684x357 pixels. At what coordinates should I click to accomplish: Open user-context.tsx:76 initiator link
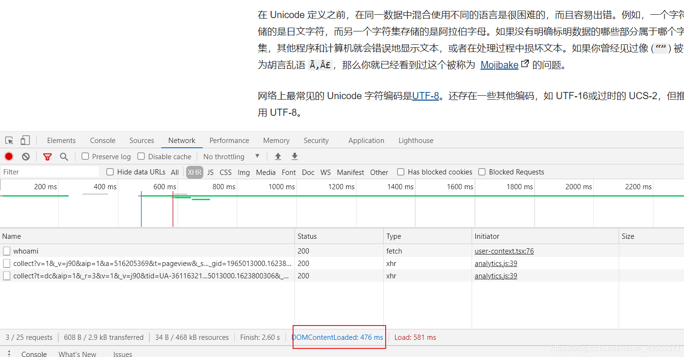504,251
